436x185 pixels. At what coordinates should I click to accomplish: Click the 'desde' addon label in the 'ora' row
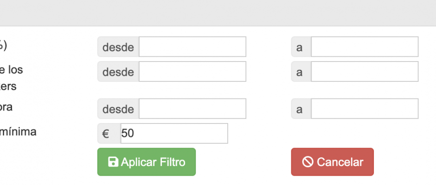(118, 108)
